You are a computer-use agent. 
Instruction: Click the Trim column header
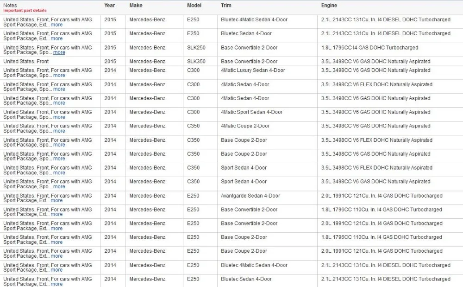[x=226, y=5]
